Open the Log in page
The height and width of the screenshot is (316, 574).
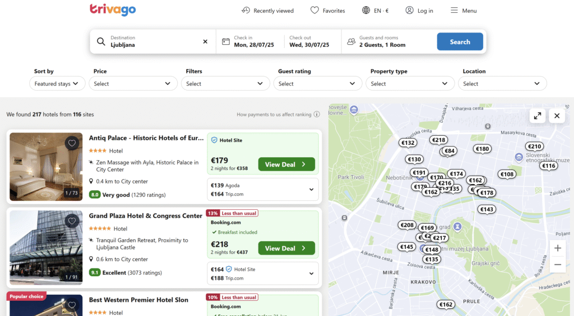419,11
